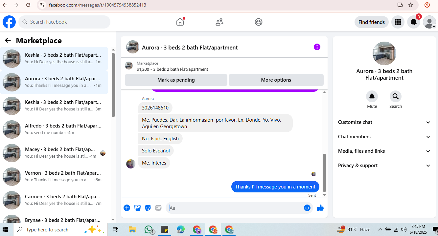The image size is (438, 236).
Task: Open the emoji picker
Action: point(307,208)
